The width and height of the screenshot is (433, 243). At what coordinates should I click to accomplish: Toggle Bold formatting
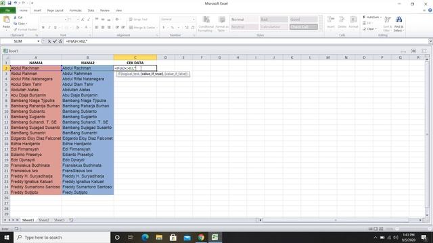tap(43, 28)
